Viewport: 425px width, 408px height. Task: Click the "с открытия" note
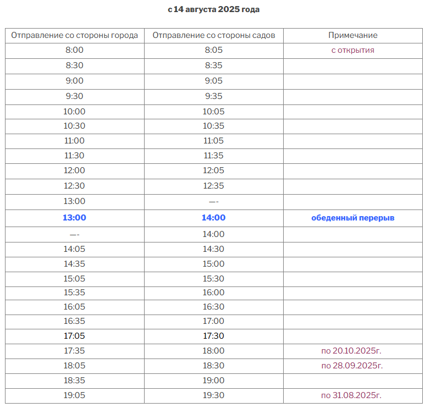click(x=352, y=50)
